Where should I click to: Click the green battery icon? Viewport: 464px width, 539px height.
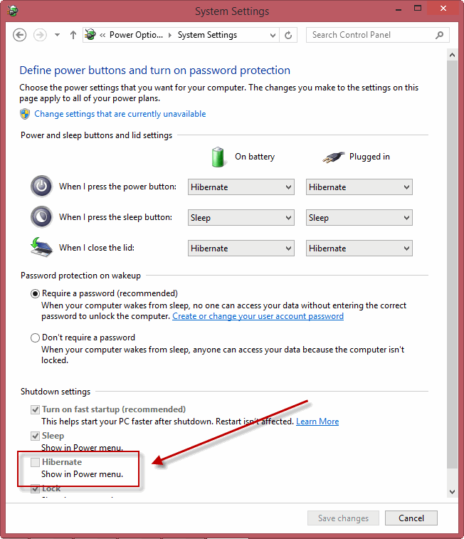(x=218, y=157)
